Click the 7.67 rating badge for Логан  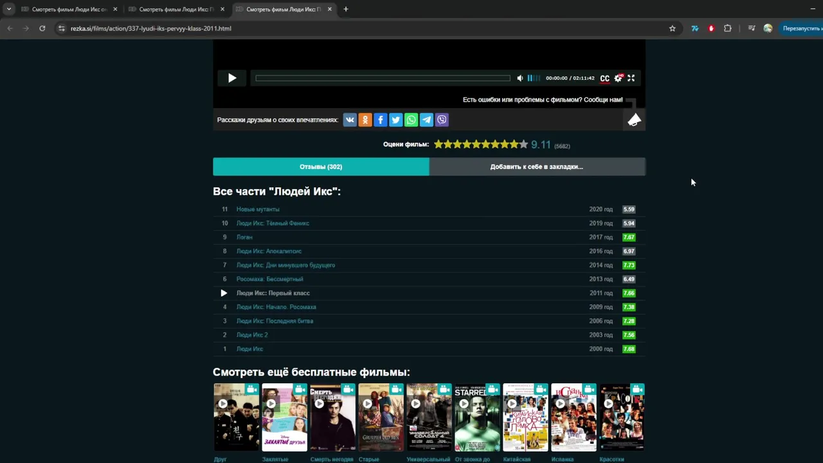(629, 237)
